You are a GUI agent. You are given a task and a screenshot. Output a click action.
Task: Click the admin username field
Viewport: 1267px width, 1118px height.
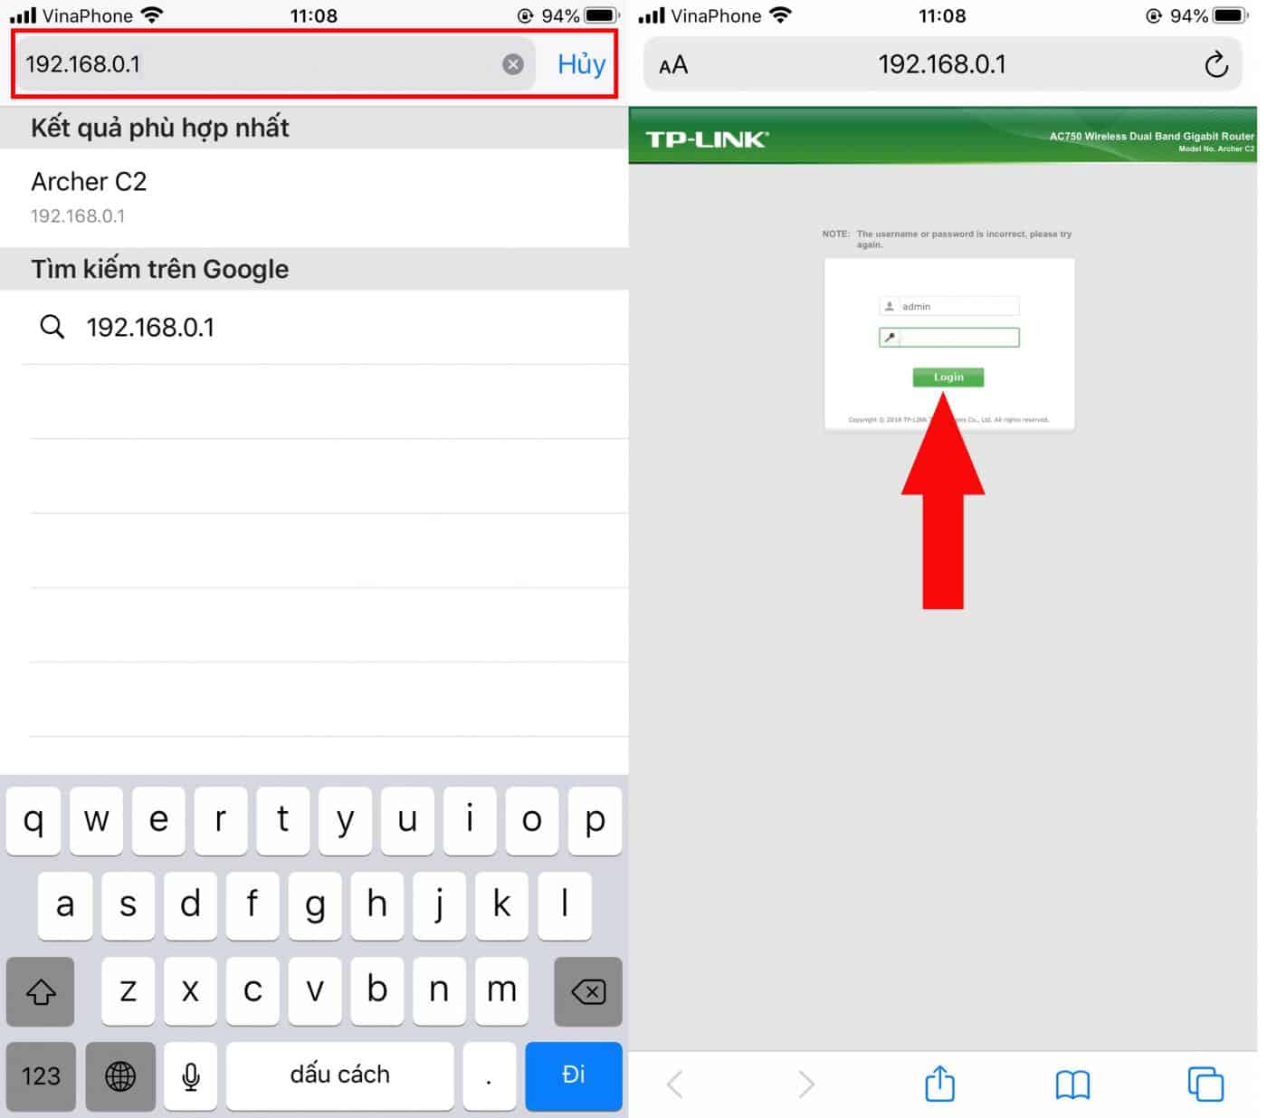[957, 307]
